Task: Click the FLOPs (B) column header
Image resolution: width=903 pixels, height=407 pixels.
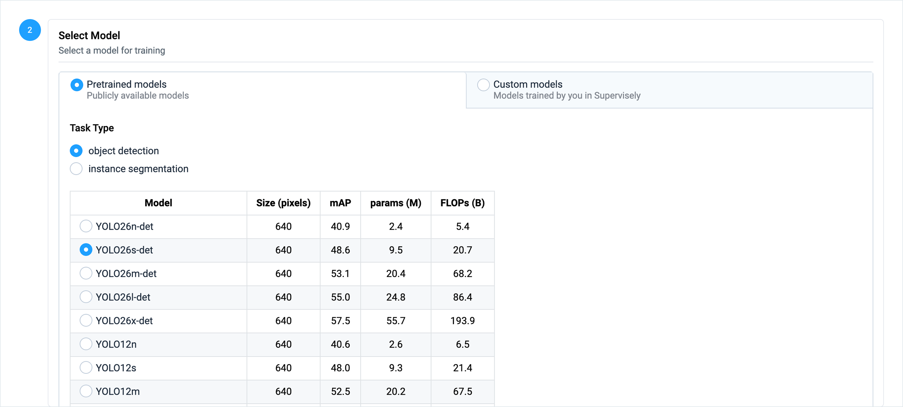Action: 462,203
